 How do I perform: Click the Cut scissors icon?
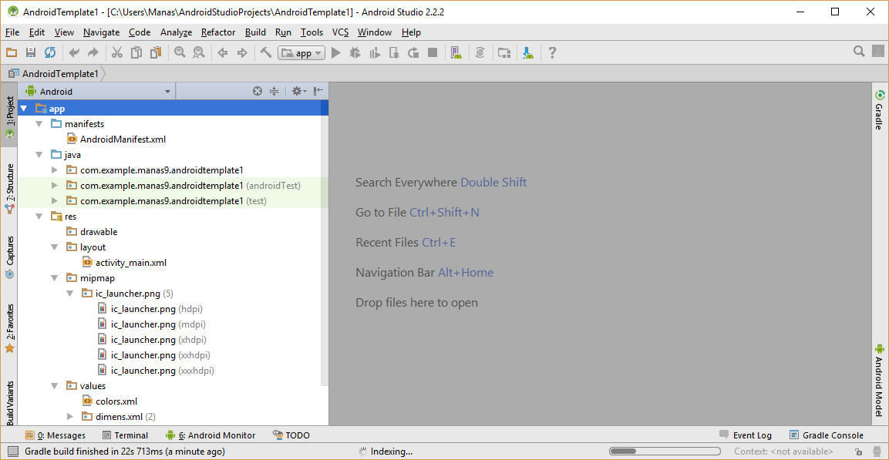click(116, 52)
